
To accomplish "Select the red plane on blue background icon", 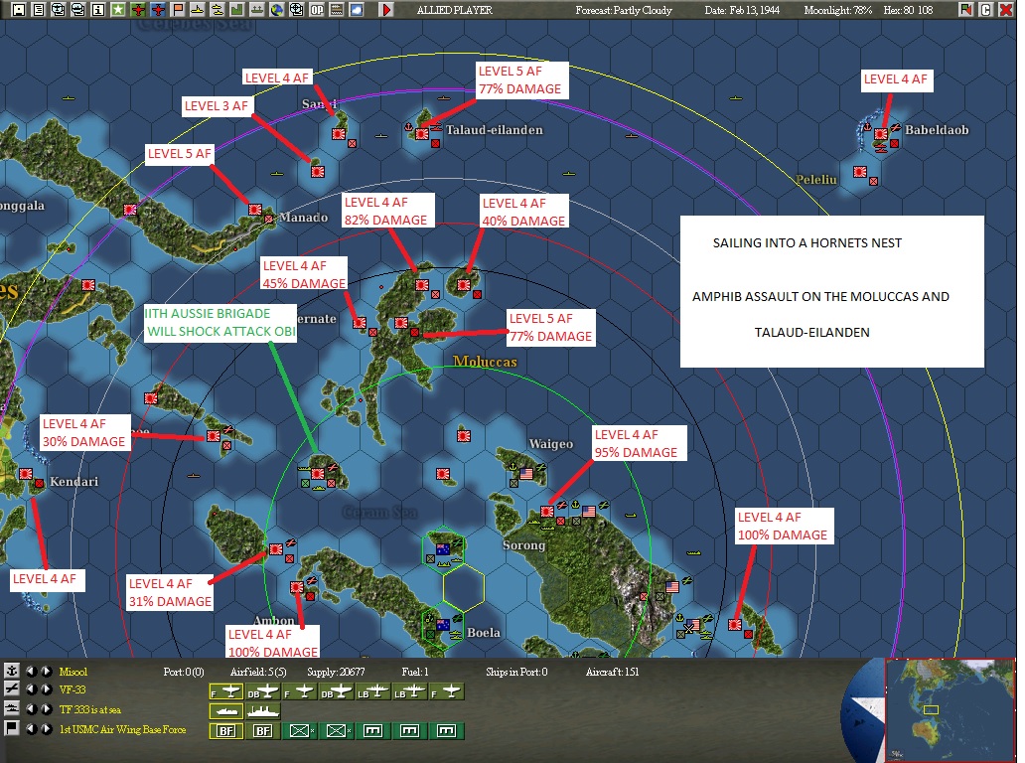I will point(158,10).
